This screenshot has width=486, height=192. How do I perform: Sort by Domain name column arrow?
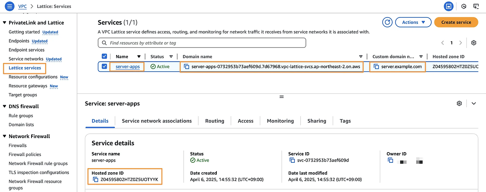(361, 57)
